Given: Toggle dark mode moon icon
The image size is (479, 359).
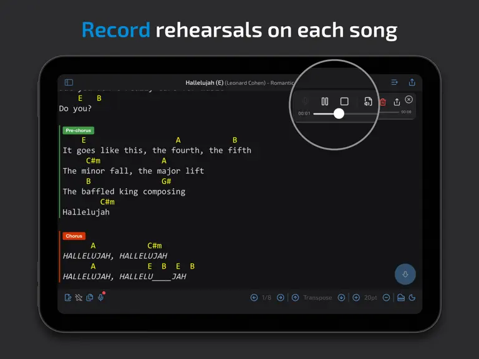Looking at the screenshot, I should [x=412, y=297].
